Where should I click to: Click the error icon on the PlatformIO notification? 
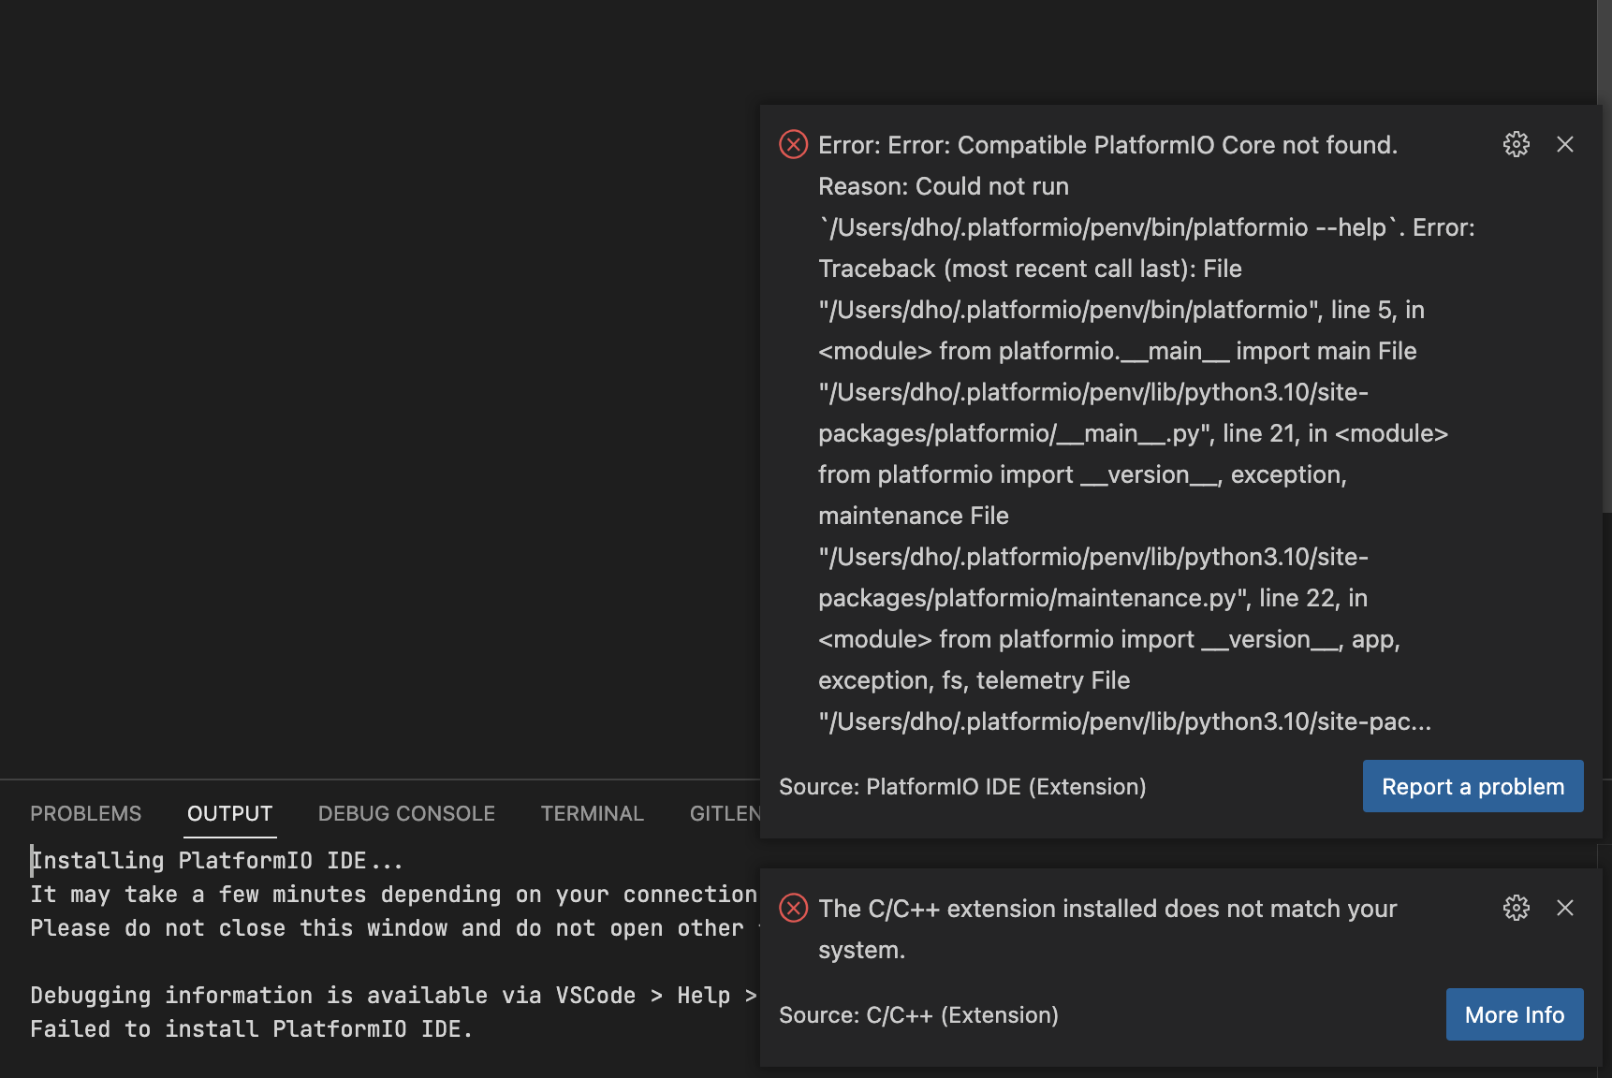pos(793,144)
